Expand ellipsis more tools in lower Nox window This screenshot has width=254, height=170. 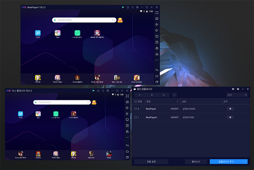127,137
